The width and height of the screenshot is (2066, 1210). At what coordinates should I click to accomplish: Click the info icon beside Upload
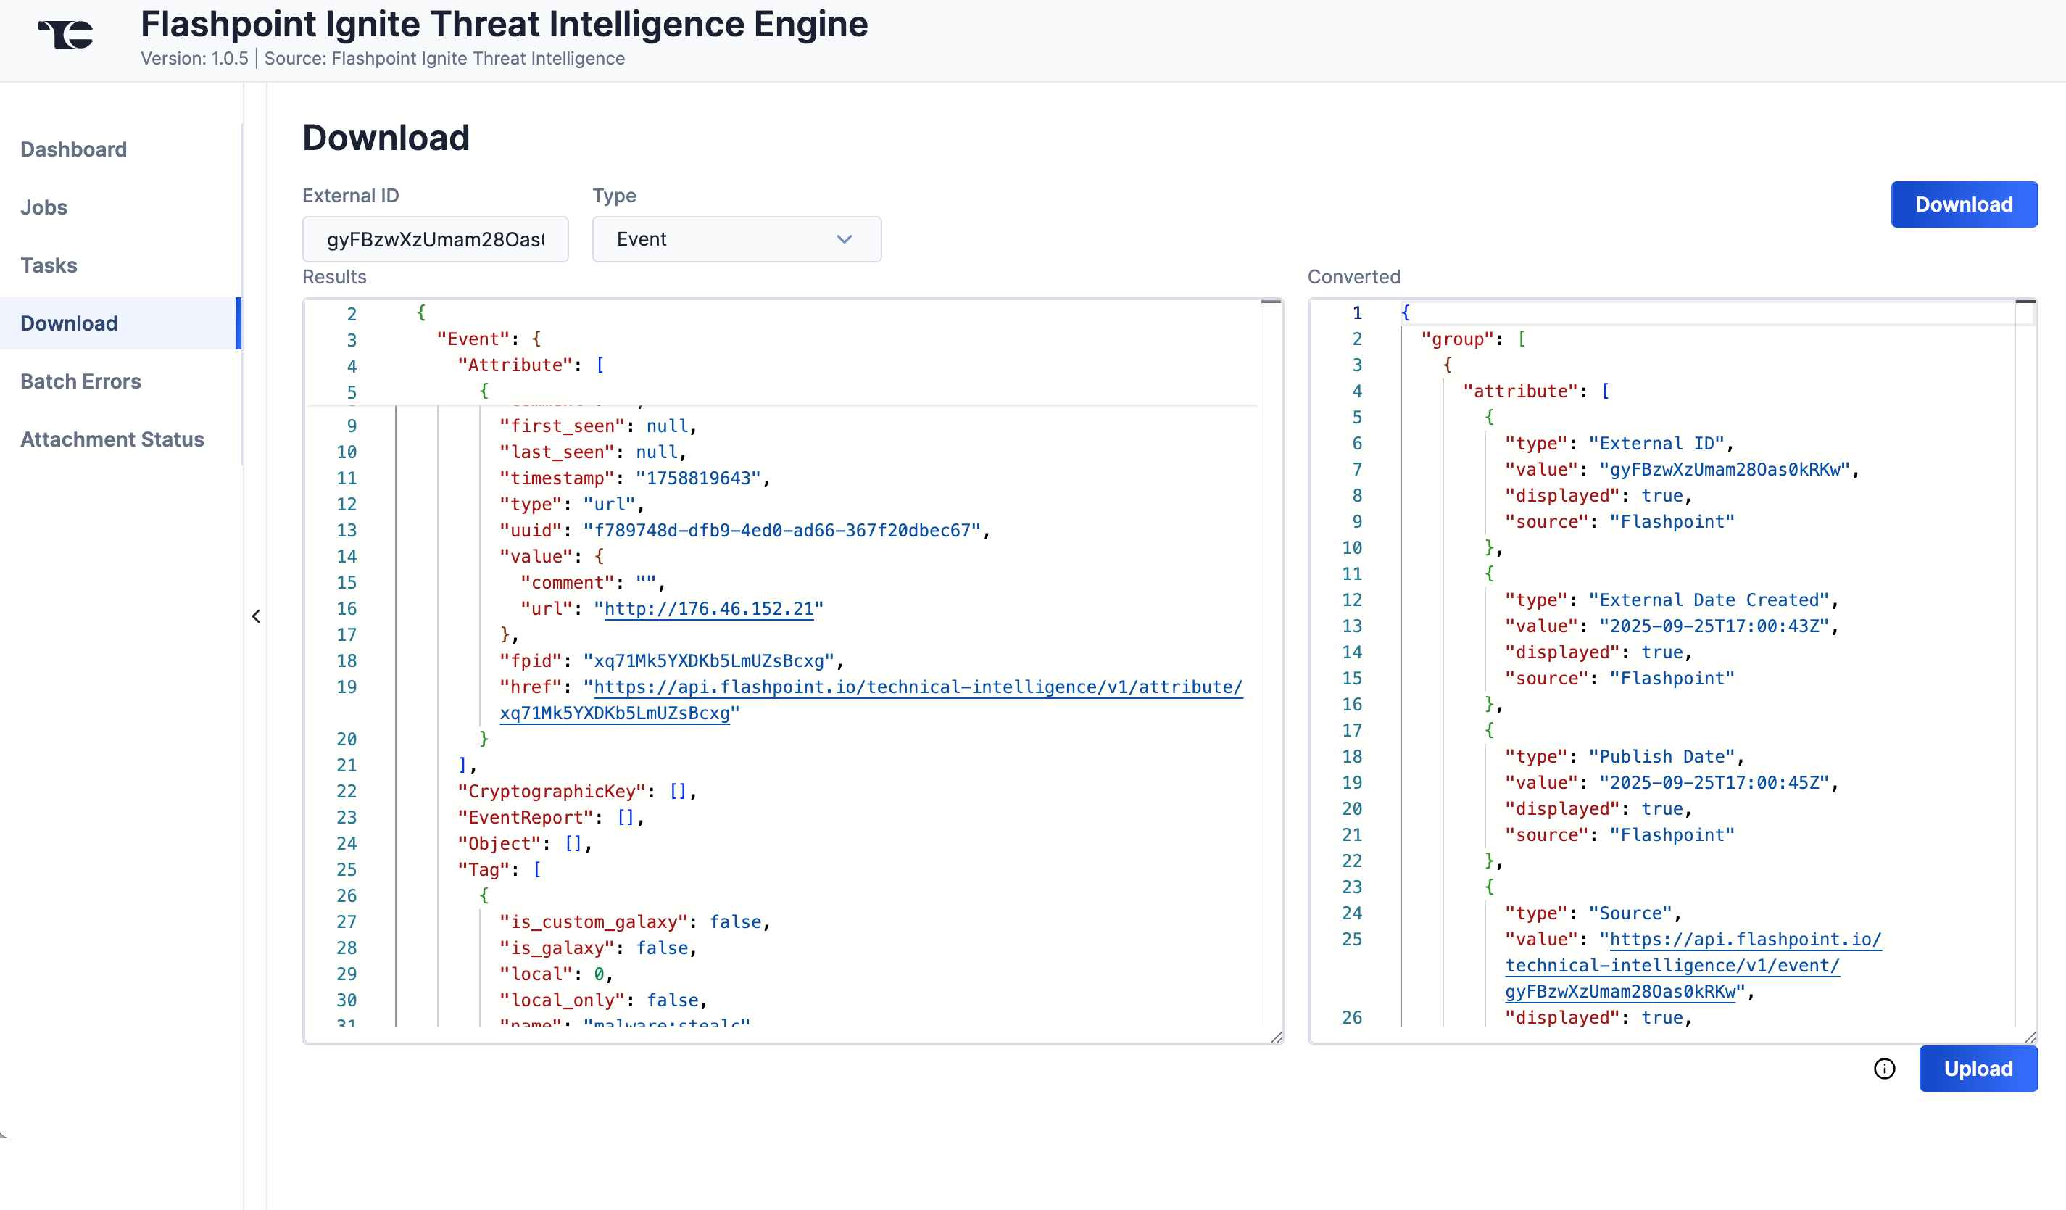click(1883, 1068)
